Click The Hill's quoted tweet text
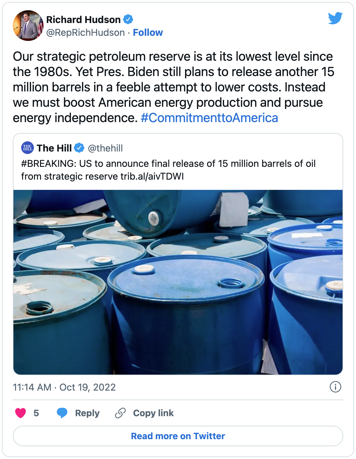The height and width of the screenshot is (459, 356). [x=168, y=170]
